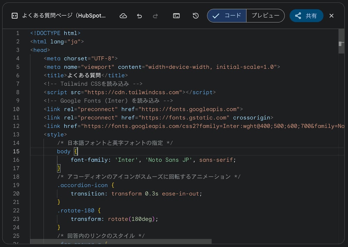
Task: Toggle the view to preview mode
Action: 266,16
